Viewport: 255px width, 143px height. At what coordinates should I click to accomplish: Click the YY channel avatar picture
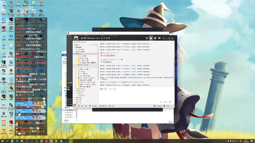[76, 38]
